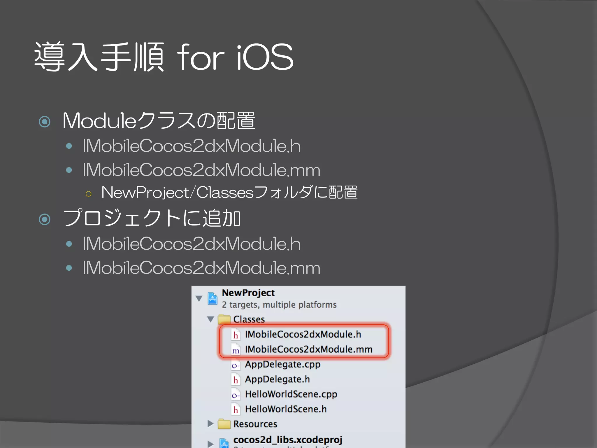Click the IMobileCocos2dxModule.h header file icon
The width and height of the screenshot is (597, 448).
(x=236, y=335)
